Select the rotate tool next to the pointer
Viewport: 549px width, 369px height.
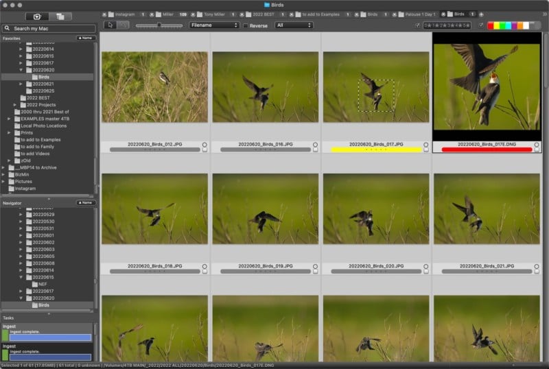[x=123, y=25]
